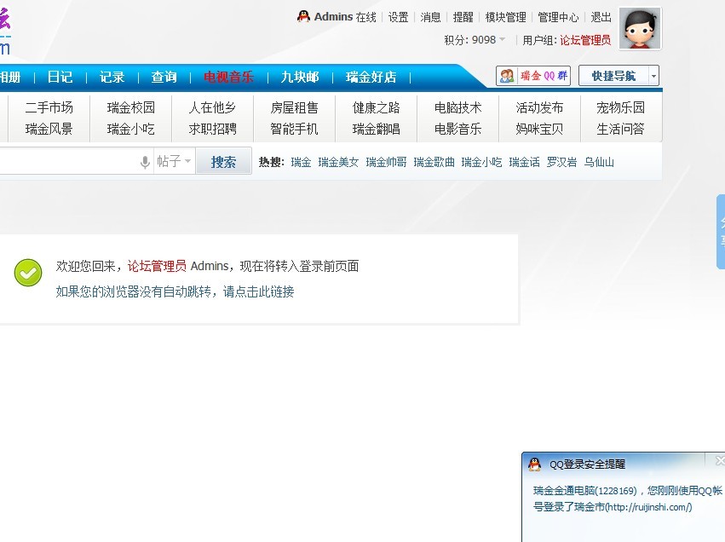Image resolution: width=725 pixels, height=542 pixels.
Task: Click the QQ penguin icon beside Admins
Action: [x=303, y=16]
